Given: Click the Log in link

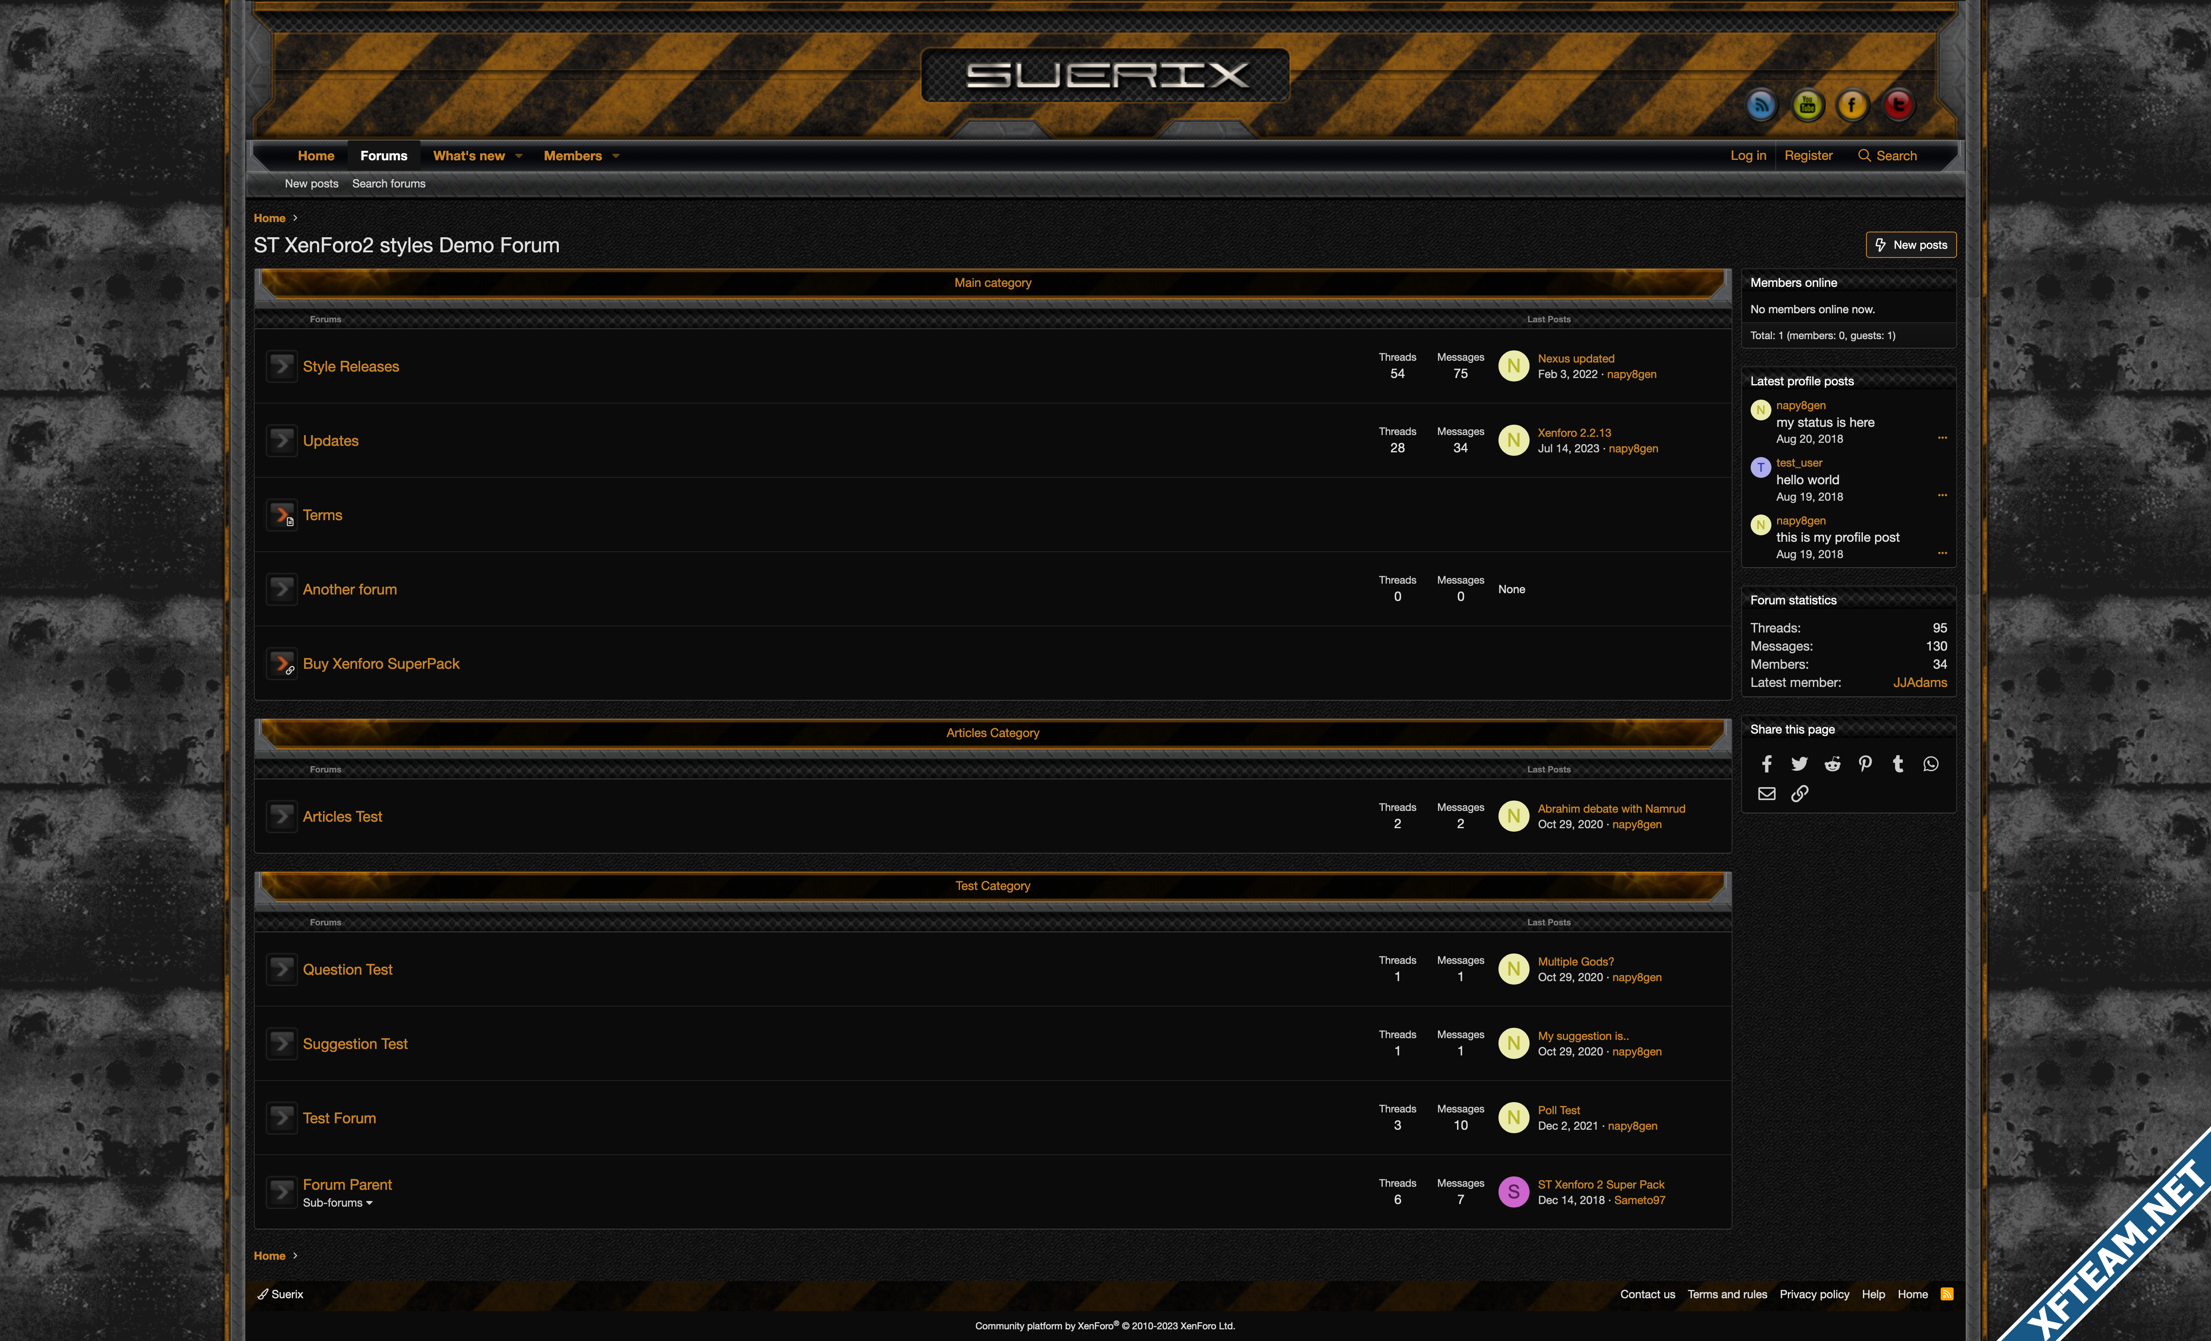Looking at the screenshot, I should (1748, 156).
